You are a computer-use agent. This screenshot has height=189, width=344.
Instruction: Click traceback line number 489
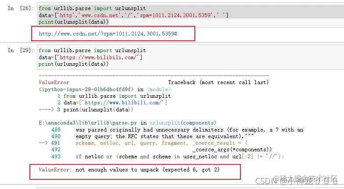click(56, 130)
